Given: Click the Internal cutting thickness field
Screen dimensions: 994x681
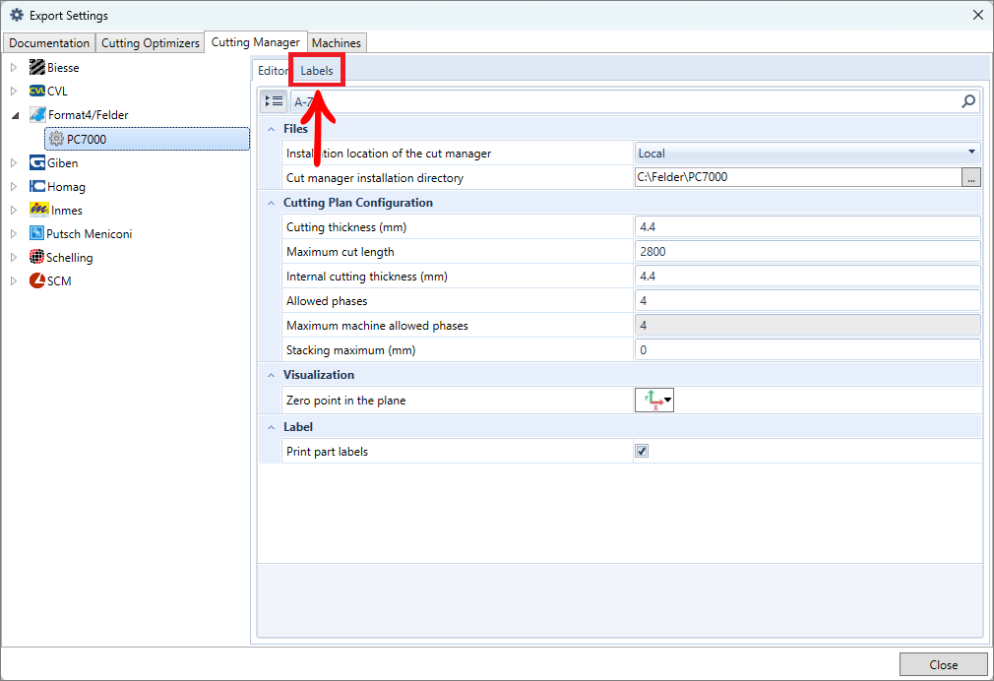Looking at the screenshot, I should [x=808, y=277].
